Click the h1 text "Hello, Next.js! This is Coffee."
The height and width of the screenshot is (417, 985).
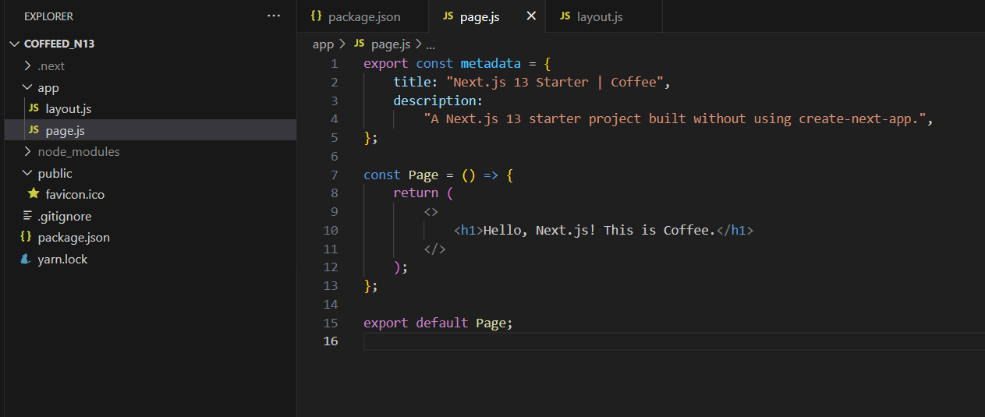coord(600,230)
